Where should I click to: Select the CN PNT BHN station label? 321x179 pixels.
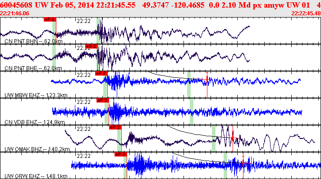(x=33, y=41)
